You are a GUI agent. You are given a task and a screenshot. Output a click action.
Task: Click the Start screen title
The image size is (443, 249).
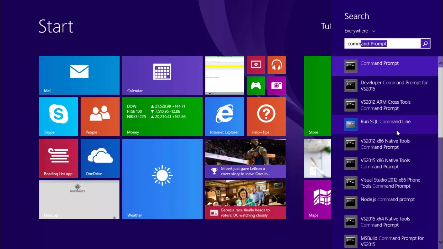tap(56, 26)
